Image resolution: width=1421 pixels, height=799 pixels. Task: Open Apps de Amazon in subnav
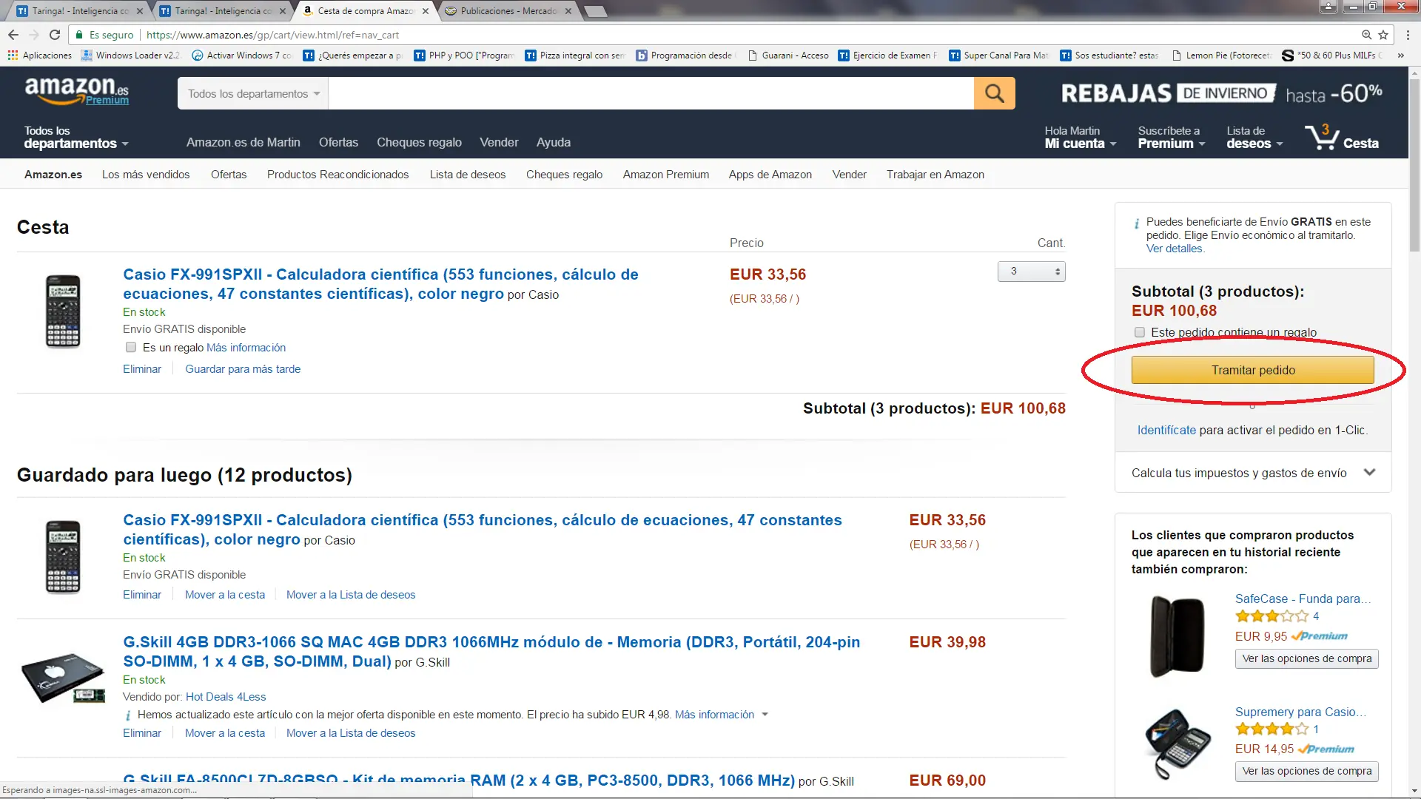(770, 175)
